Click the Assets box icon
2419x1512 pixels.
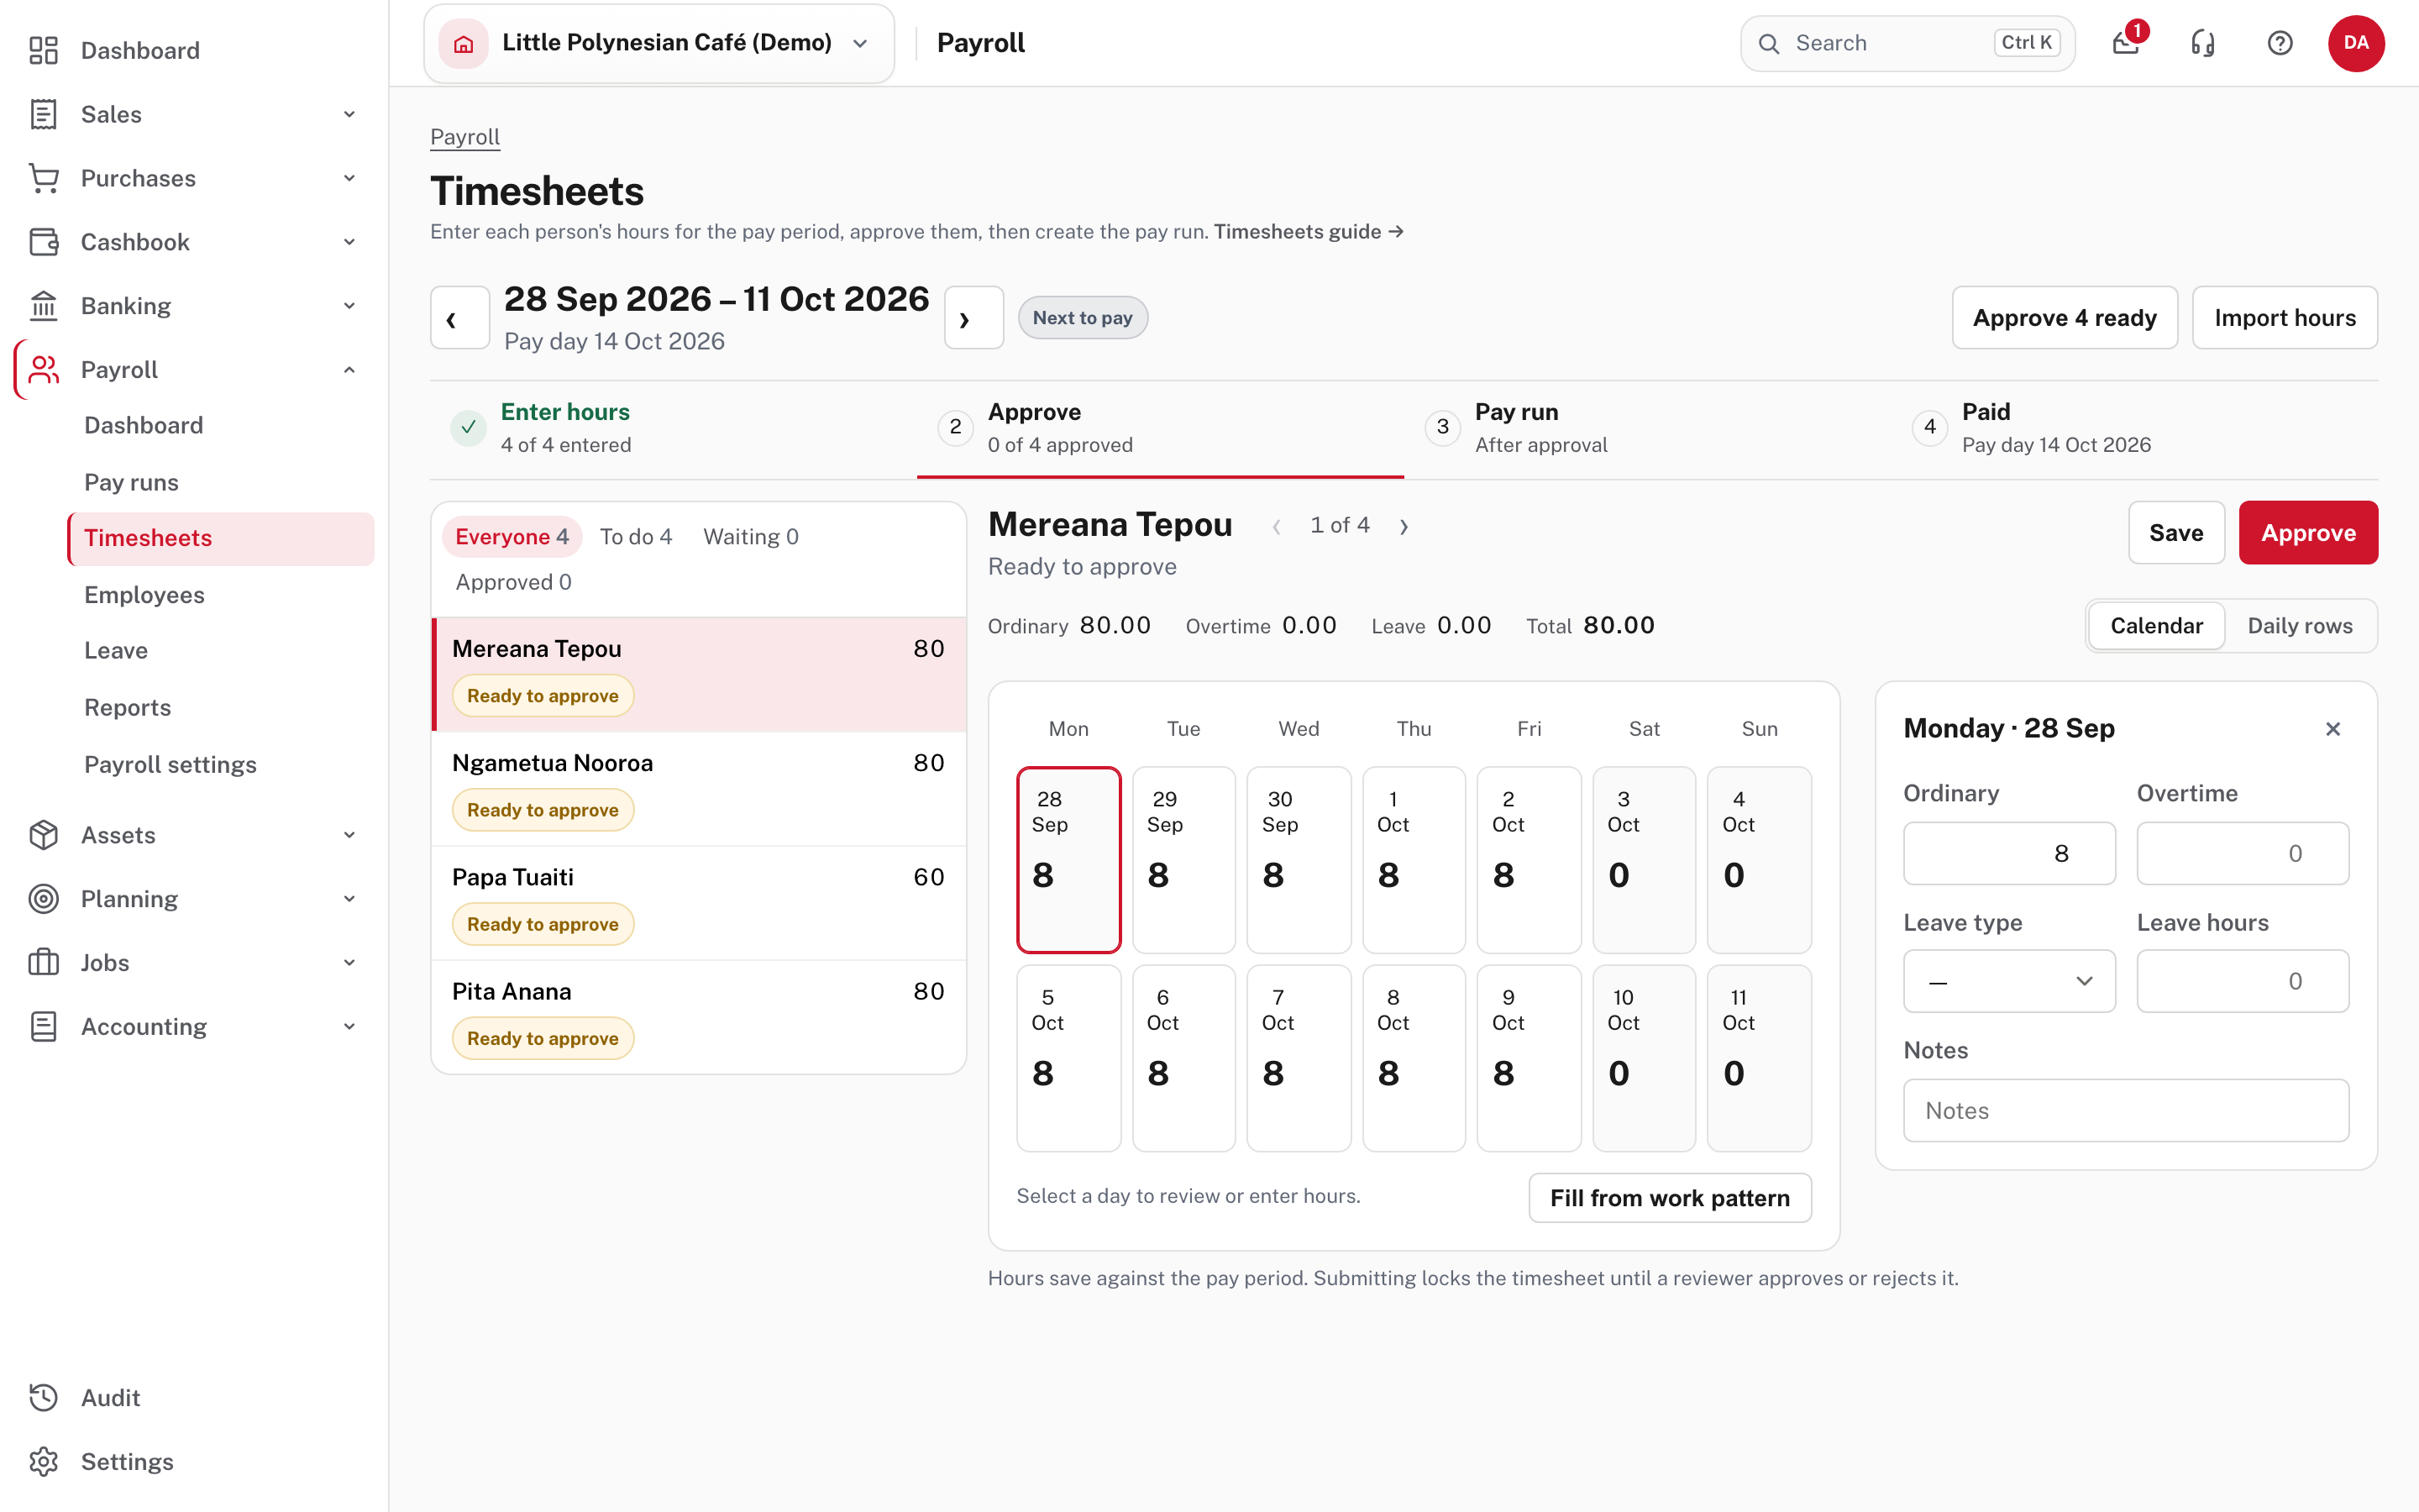[43, 835]
